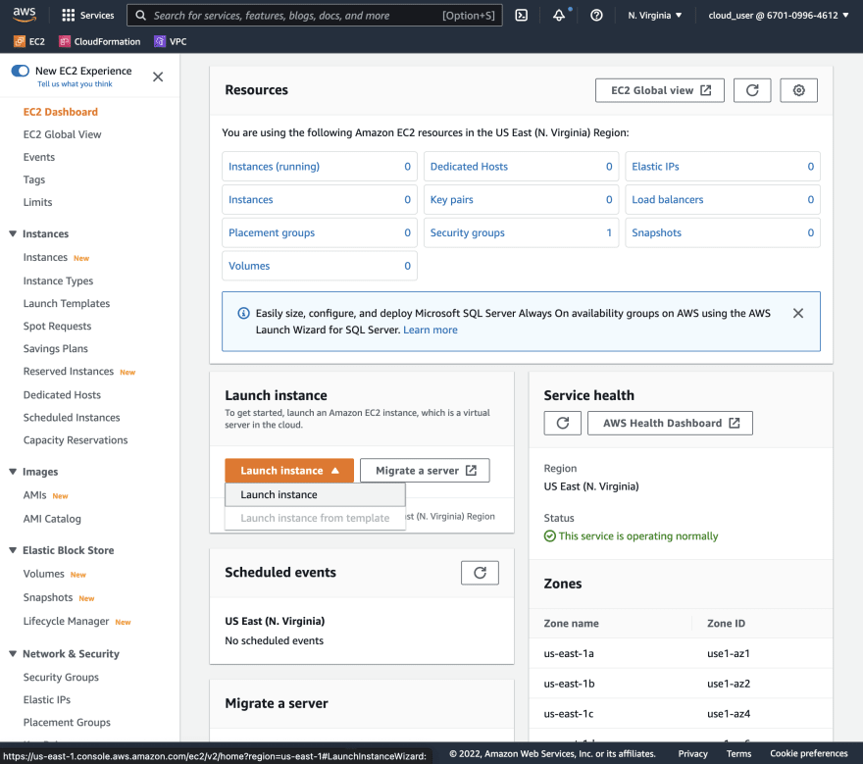Close the New EC2 Experience notice
This screenshot has width=863, height=764.
coord(158,76)
